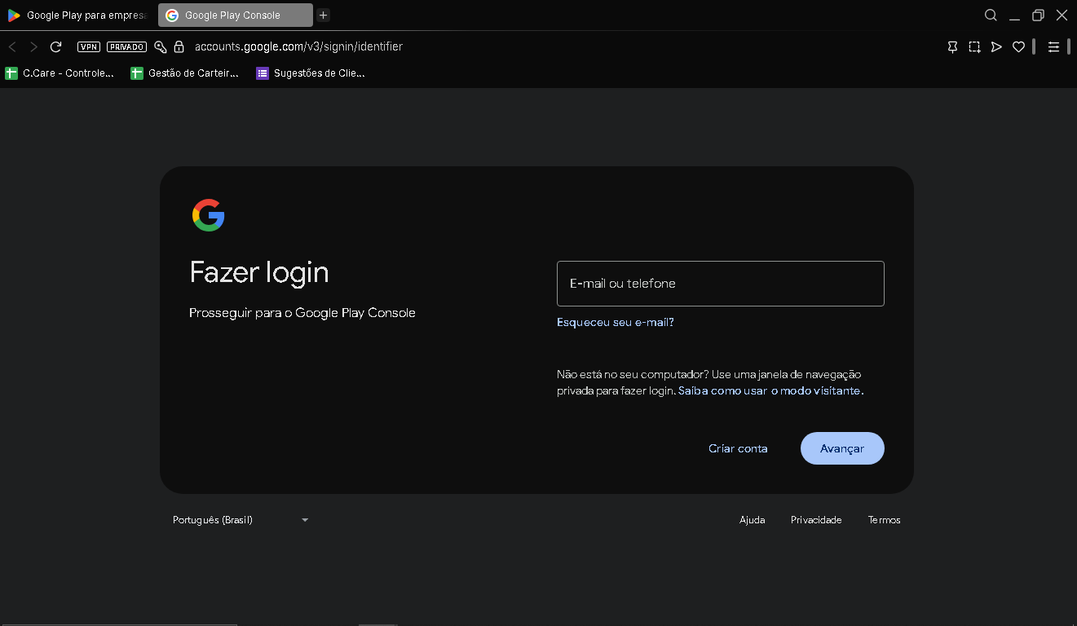View site security padlock info
1077x626 pixels.
click(179, 47)
